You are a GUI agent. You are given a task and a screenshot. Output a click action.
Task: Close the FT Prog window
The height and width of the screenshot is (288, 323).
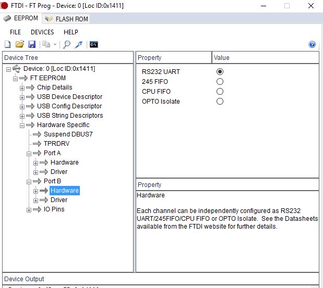point(311,6)
